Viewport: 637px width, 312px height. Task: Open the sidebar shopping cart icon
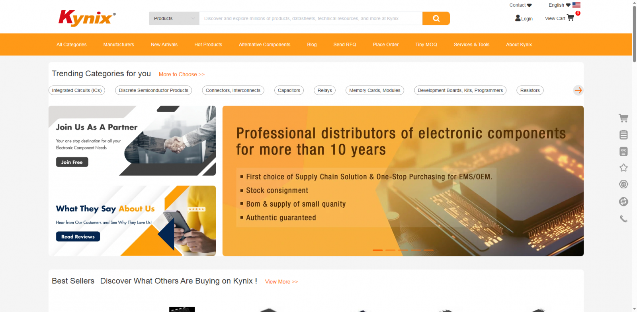[623, 118]
